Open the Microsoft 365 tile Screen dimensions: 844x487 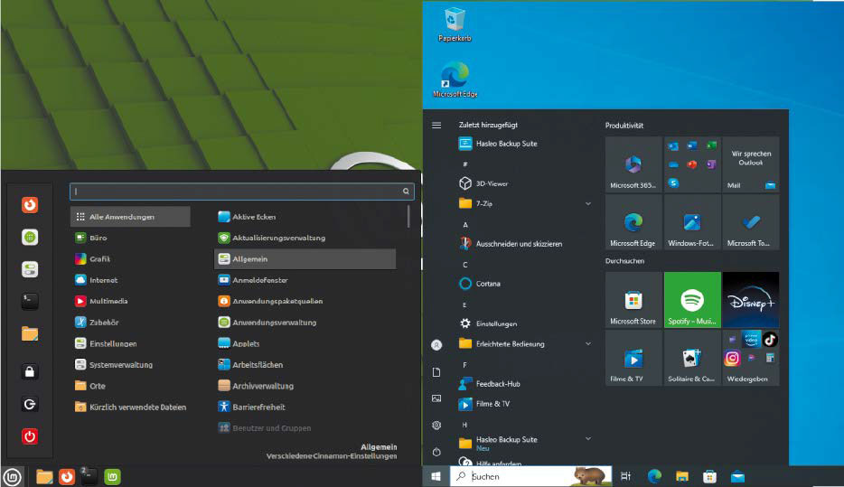click(633, 164)
